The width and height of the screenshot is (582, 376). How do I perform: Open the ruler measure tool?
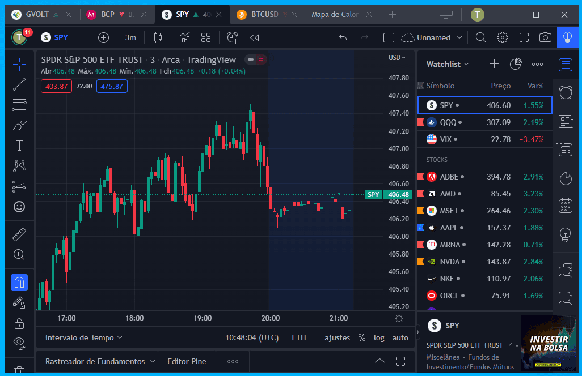tap(19, 234)
